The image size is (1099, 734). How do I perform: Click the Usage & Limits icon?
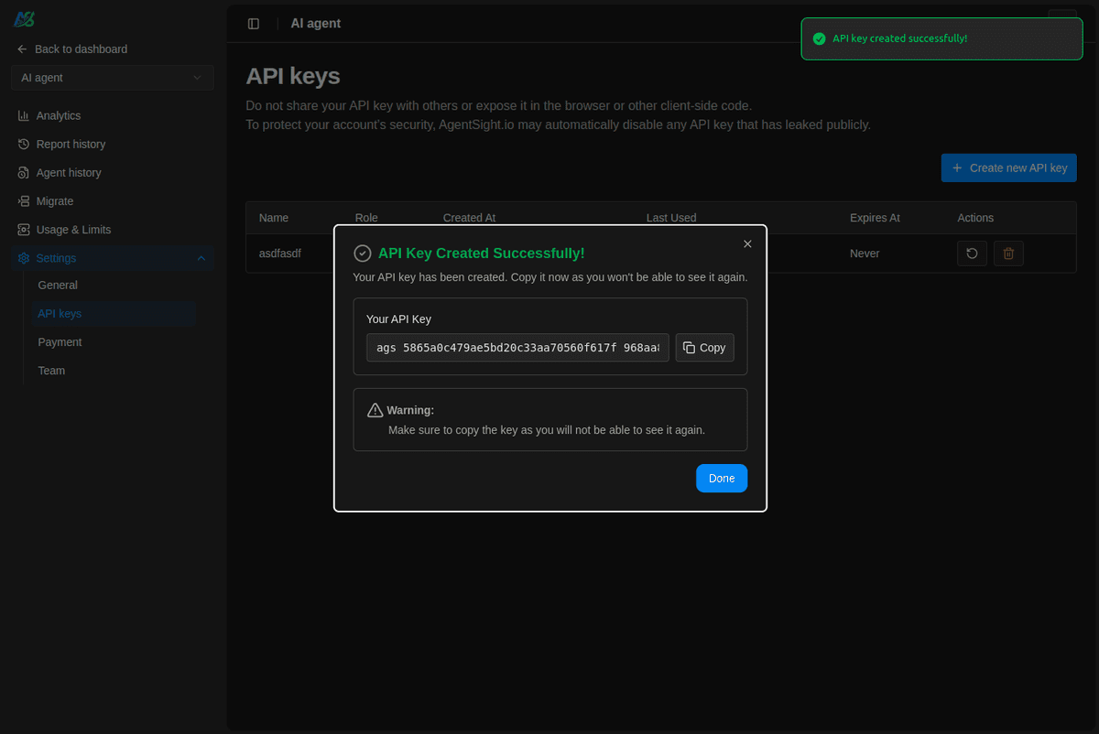coord(23,230)
